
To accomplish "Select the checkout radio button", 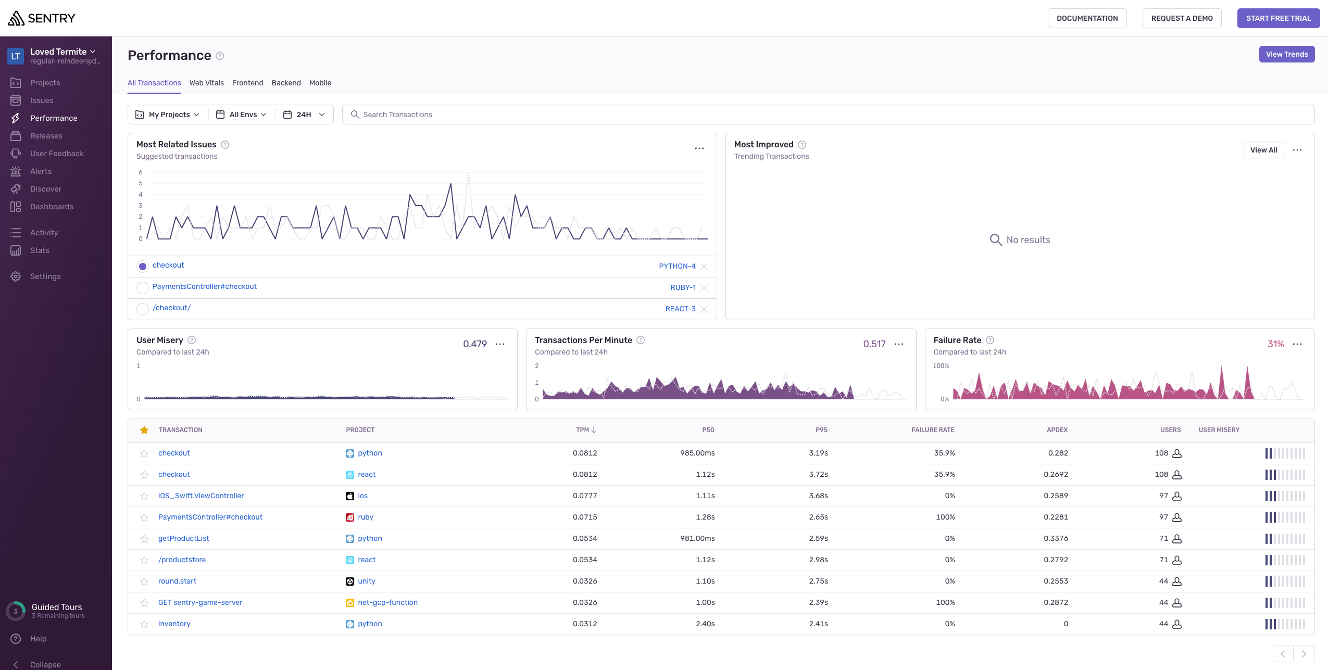I will [x=143, y=267].
